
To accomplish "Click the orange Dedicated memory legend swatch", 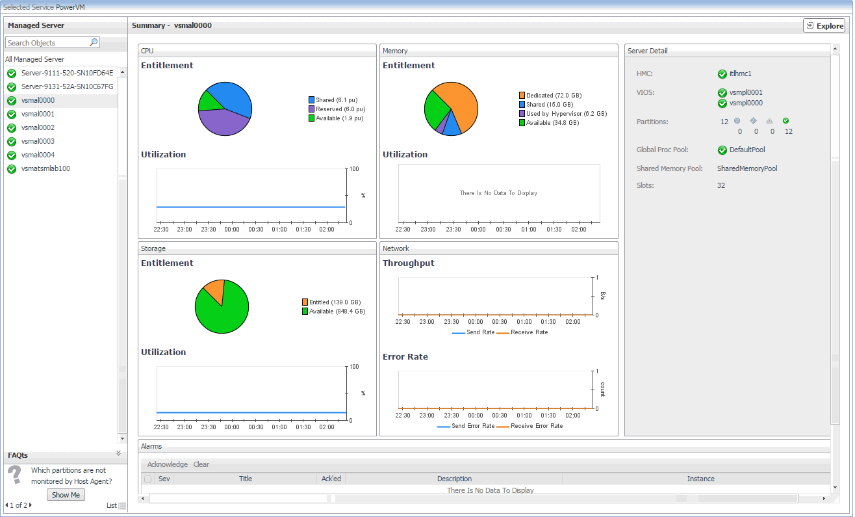I will pyautogui.click(x=522, y=96).
